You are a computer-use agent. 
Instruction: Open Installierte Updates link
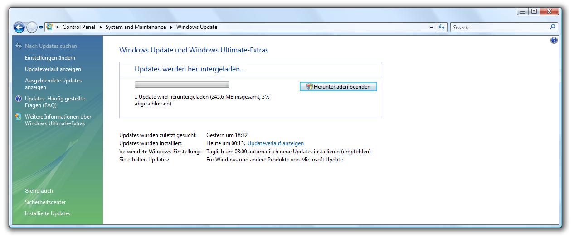coord(48,213)
